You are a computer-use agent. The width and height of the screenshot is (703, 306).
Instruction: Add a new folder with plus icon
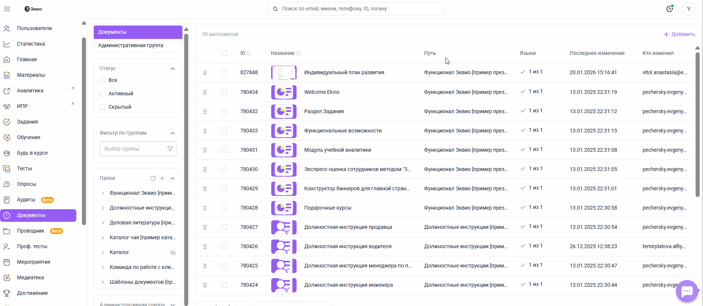(162, 178)
